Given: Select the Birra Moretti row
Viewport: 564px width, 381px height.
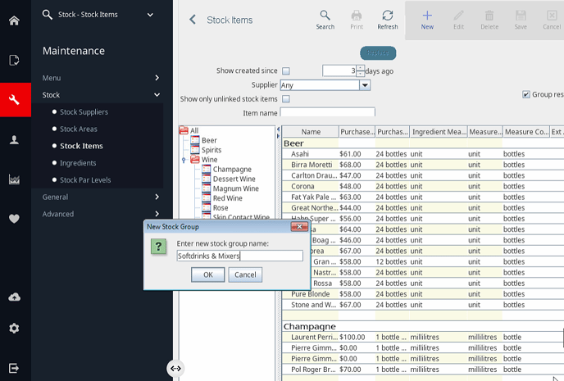Looking at the screenshot, I should tap(423, 165).
